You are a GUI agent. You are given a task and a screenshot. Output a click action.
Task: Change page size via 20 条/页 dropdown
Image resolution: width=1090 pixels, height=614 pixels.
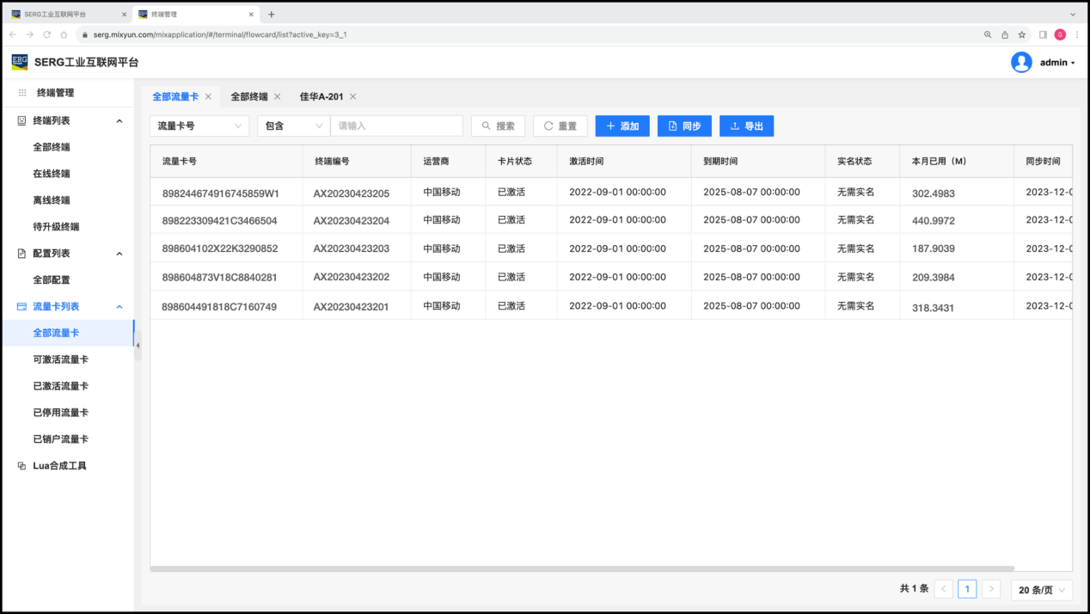click(x=1041, y=590)
